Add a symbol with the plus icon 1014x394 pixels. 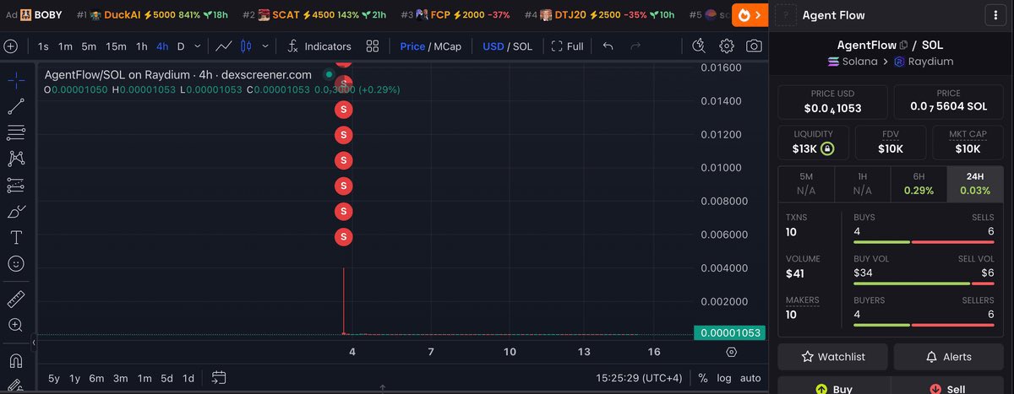10,46
